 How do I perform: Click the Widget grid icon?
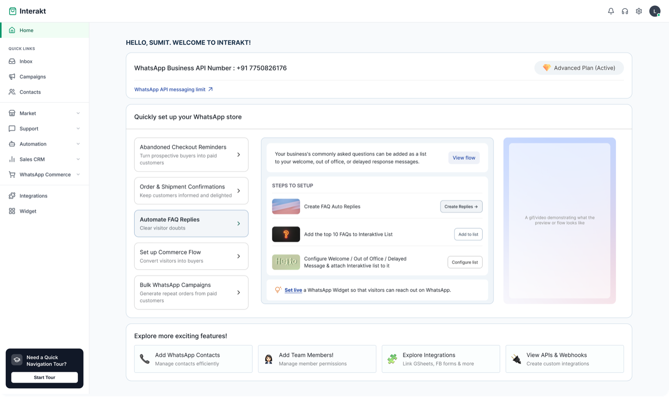12,211
